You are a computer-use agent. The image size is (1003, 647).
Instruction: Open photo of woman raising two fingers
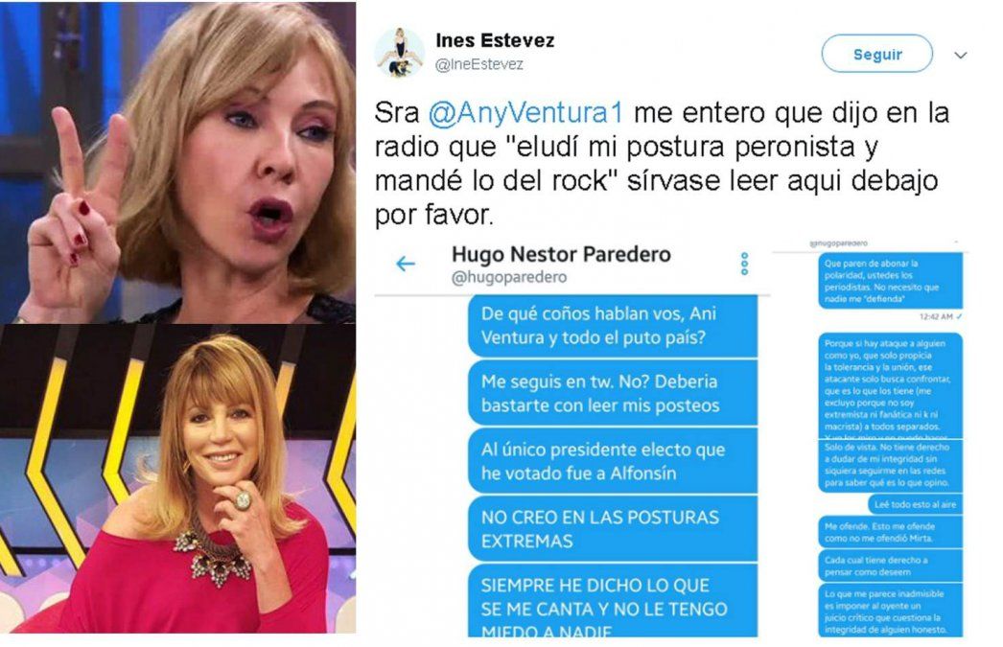tap(177, 162)
